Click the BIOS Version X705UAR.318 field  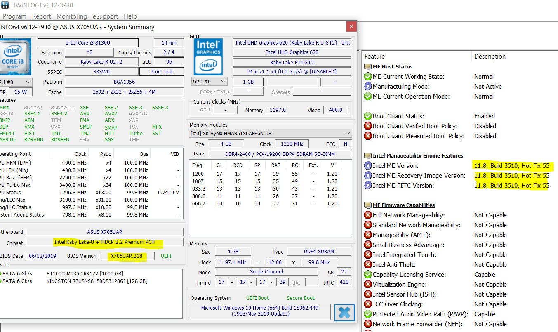127,256
